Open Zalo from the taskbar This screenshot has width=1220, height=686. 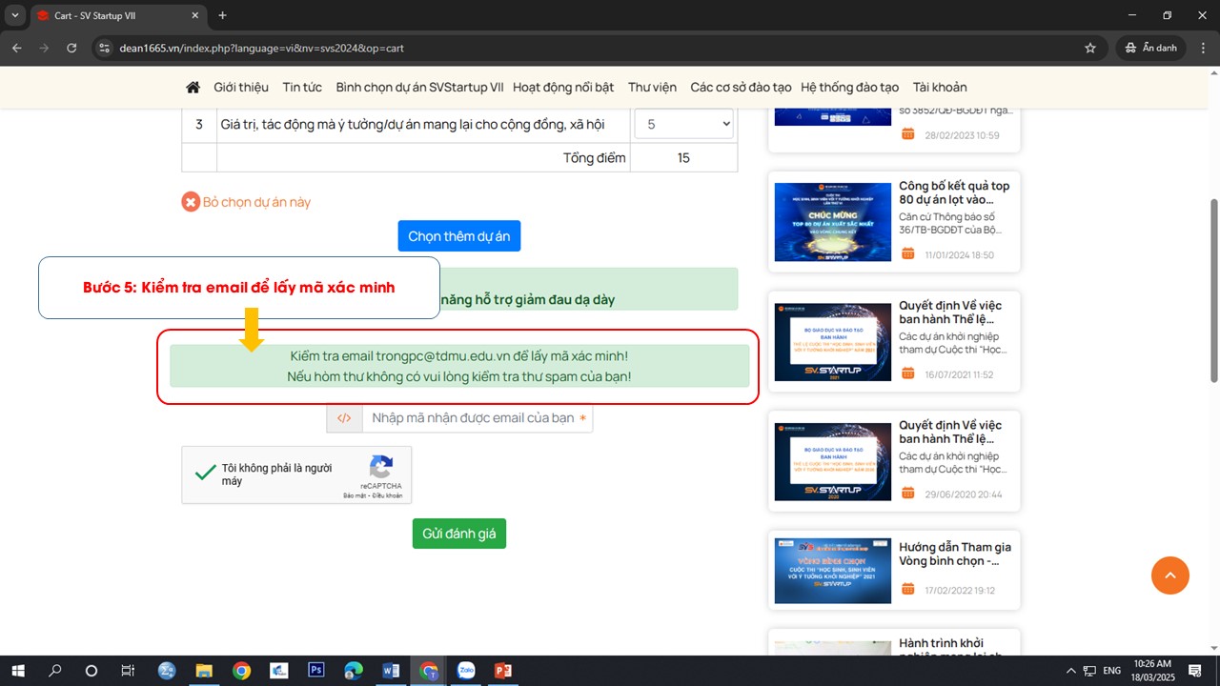tap(466, 671)
